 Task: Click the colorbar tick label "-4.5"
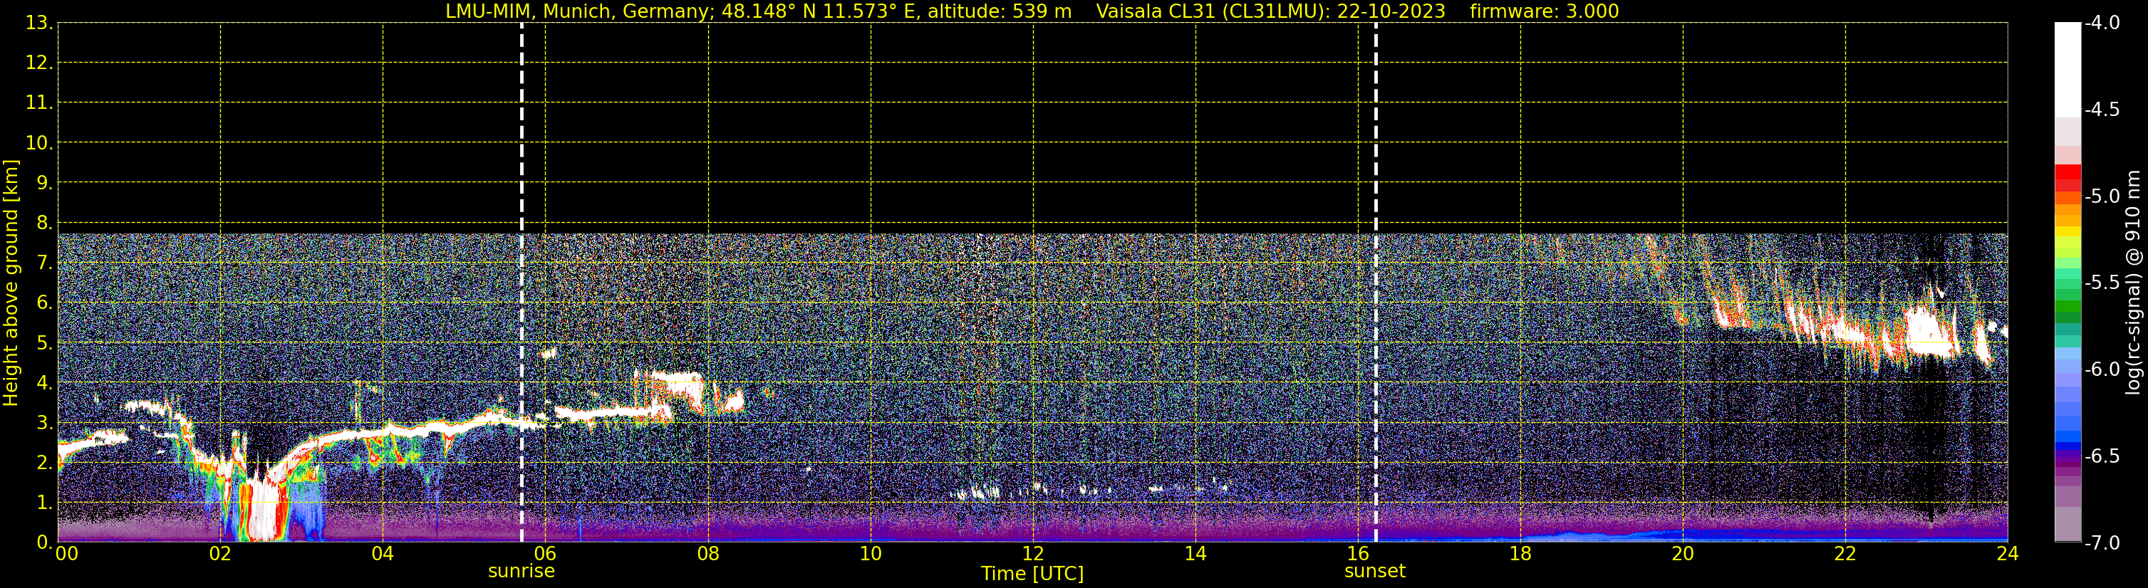[x=2102, y=109]
